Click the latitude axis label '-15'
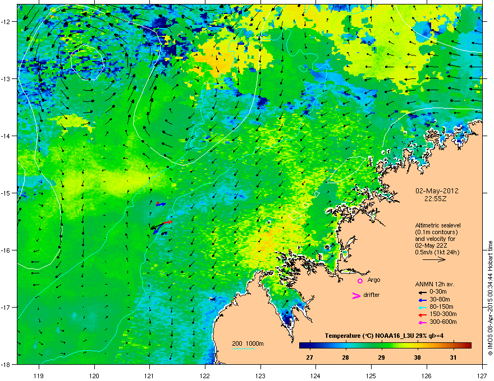Viewport: 494px width, 381px height. click(6, 193)
